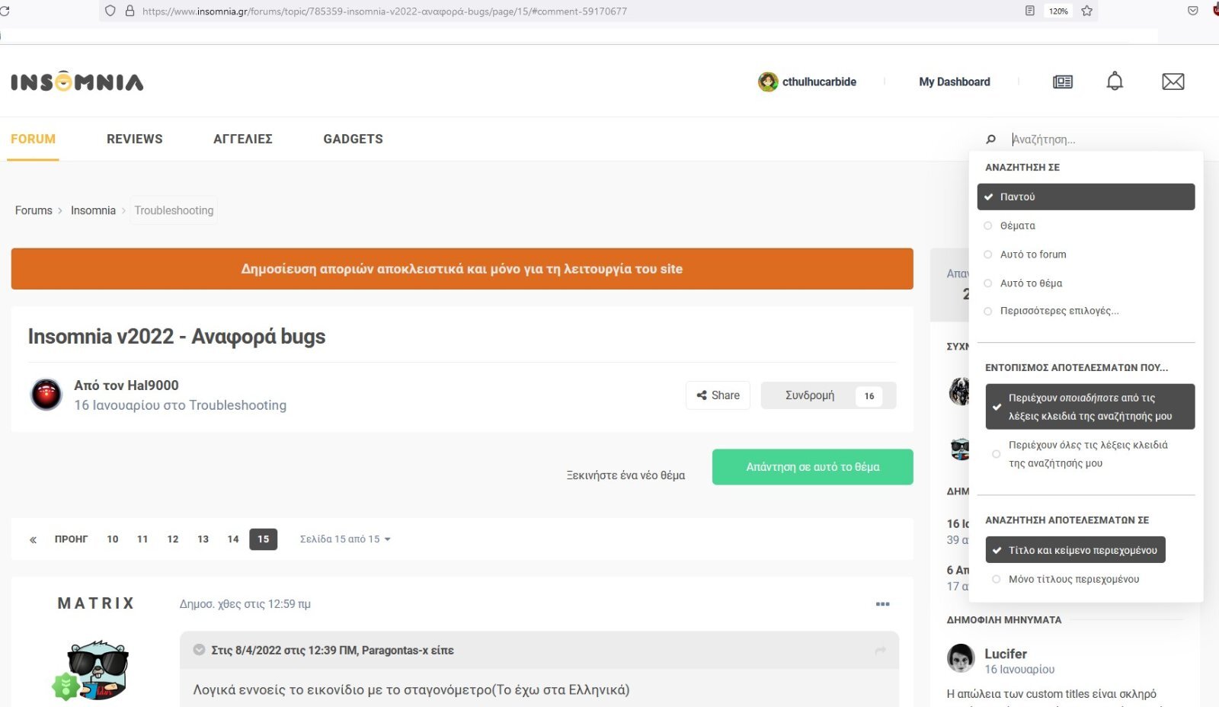This screenshot has height=707, width=1219.
Task: Open the FORUM tab
Action: 33,139
